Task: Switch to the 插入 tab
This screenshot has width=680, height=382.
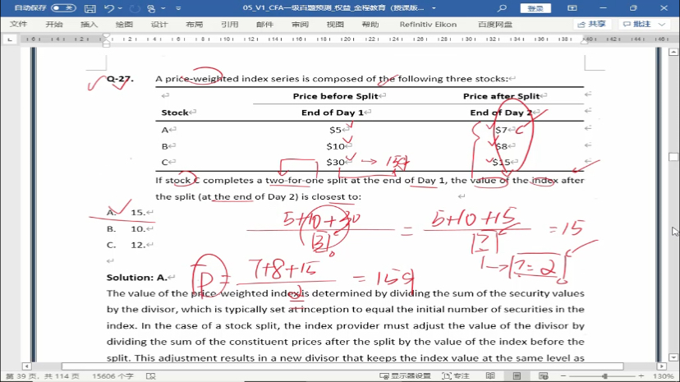Action: pos(89,25)
